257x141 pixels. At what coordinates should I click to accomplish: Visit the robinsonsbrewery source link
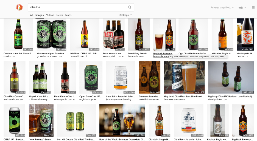[x=39, y=99]
